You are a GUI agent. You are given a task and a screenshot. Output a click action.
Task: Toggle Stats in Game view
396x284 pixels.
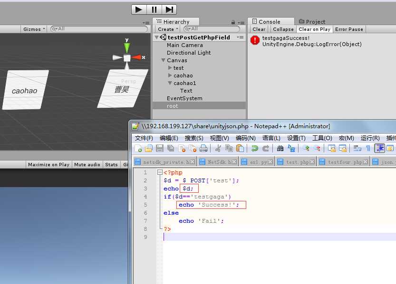[x=111, y=164]
